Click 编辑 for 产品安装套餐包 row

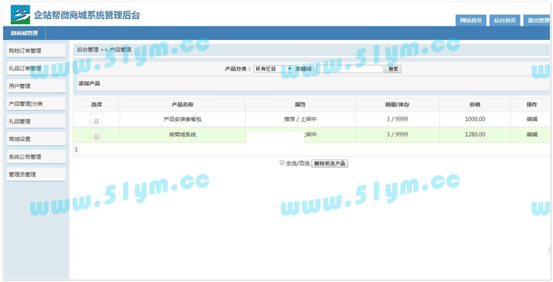tap(532, 119)
